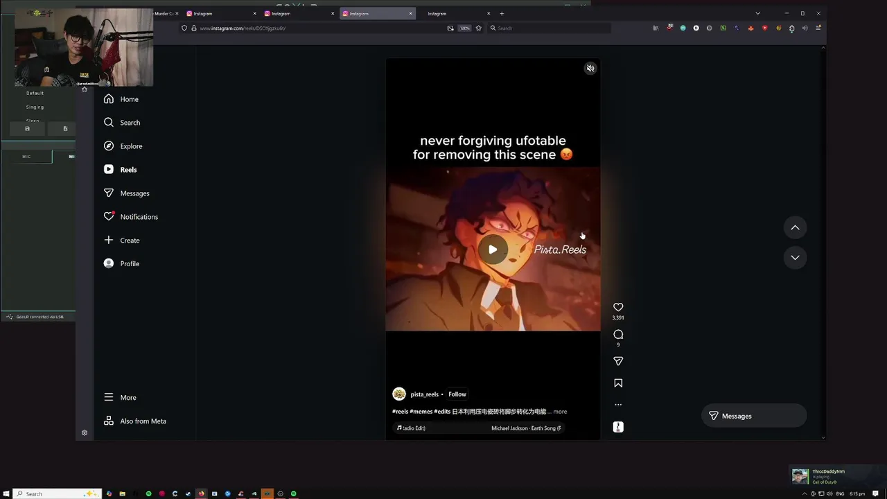Image resolution: width=887 pixels, height=499 pixels.
Task: Click browser library icon in toolbar
Action: pyautogui.click(x=656, y=28)
